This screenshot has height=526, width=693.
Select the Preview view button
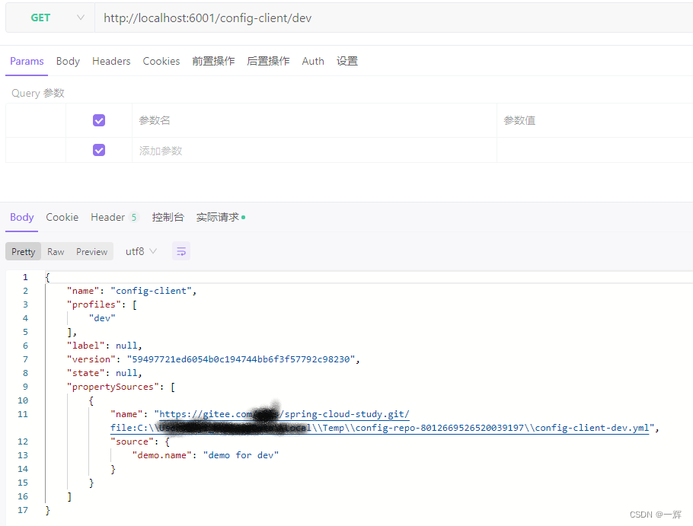[91, 251]
